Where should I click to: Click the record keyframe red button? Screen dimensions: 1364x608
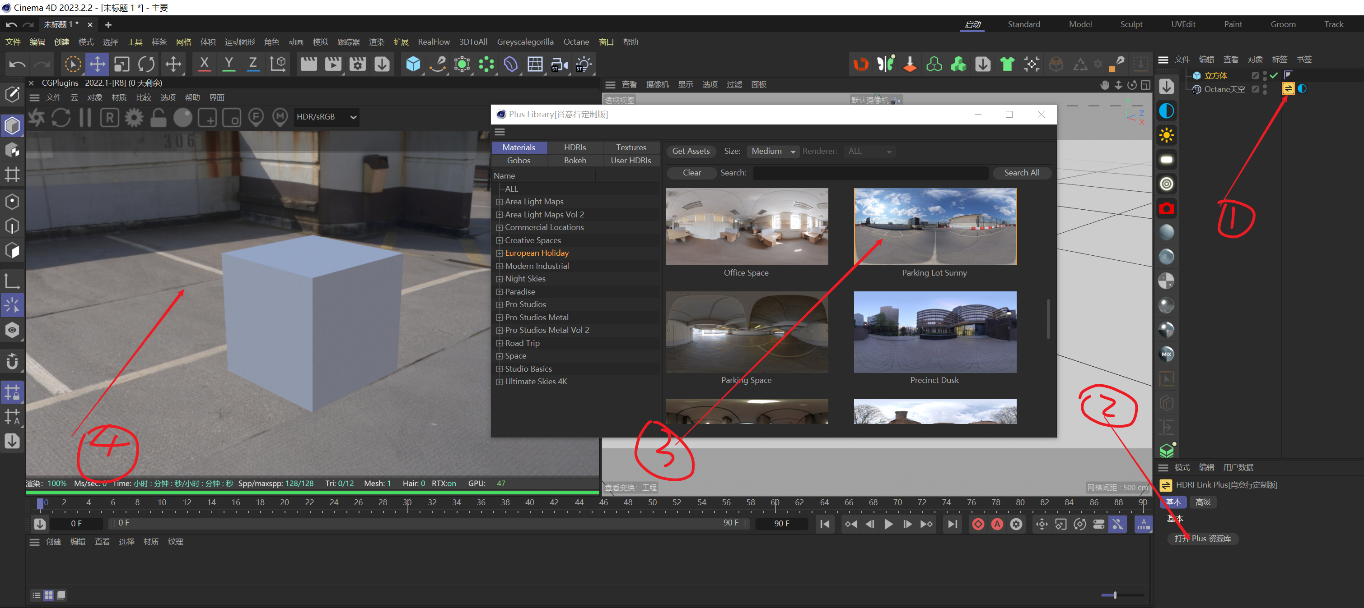click(x=978, y=524)
